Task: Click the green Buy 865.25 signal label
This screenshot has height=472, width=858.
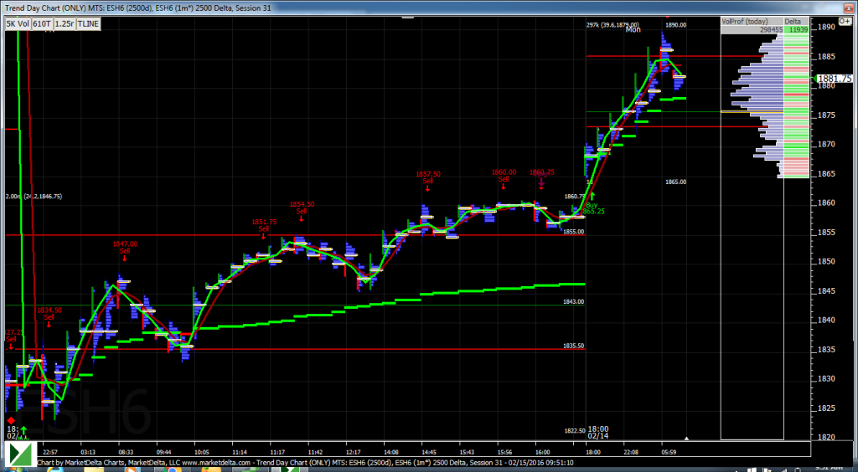Action: 594,208
